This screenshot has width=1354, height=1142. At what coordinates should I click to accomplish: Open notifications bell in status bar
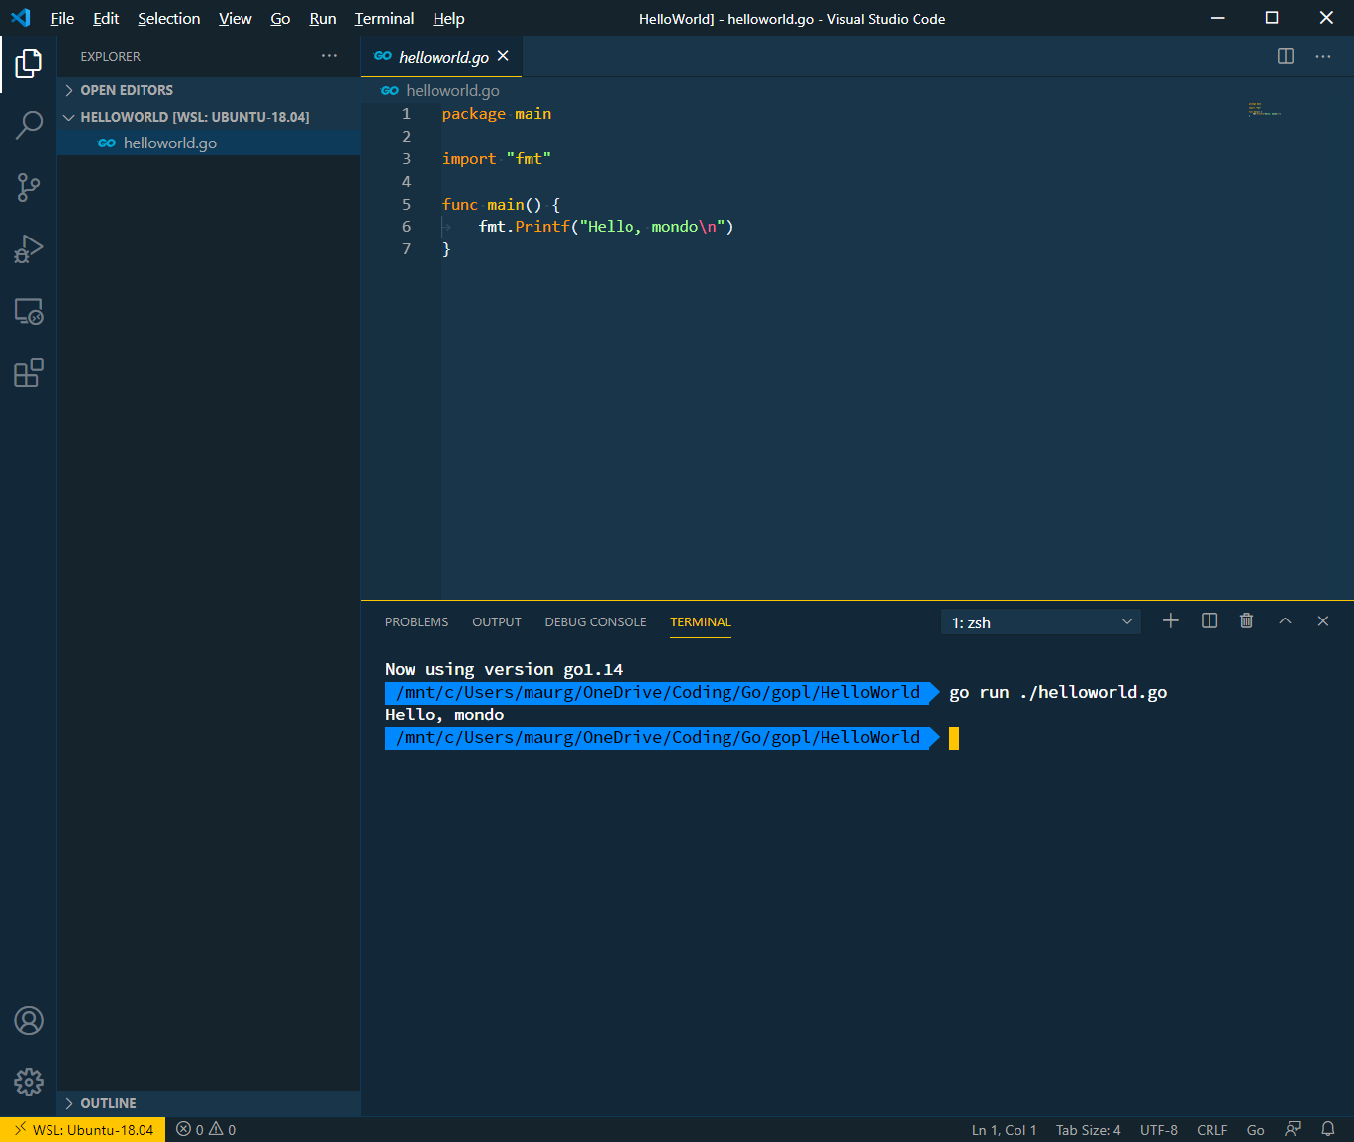pos(1328,1129)
